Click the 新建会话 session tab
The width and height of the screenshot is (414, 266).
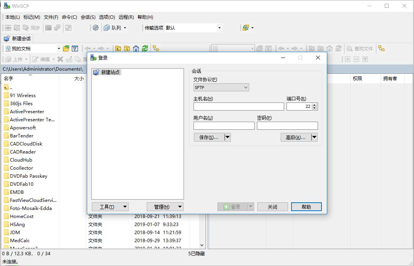point(17,38)
